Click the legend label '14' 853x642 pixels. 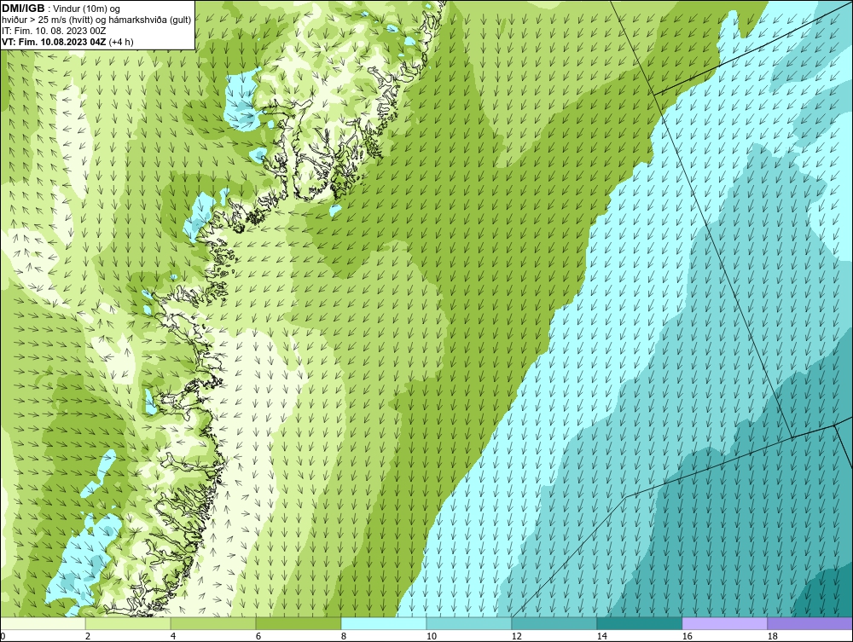[x=601, y=636]
